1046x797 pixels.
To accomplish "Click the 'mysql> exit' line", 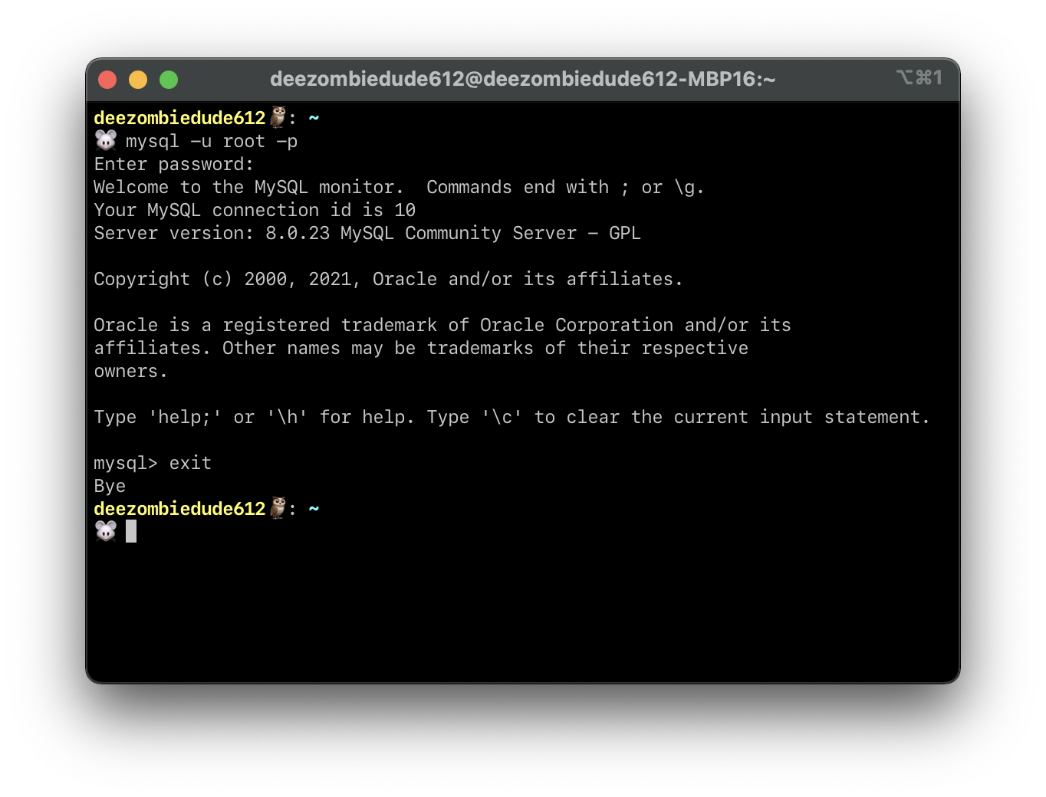I will pyautogui.click(x=153, y=463).
